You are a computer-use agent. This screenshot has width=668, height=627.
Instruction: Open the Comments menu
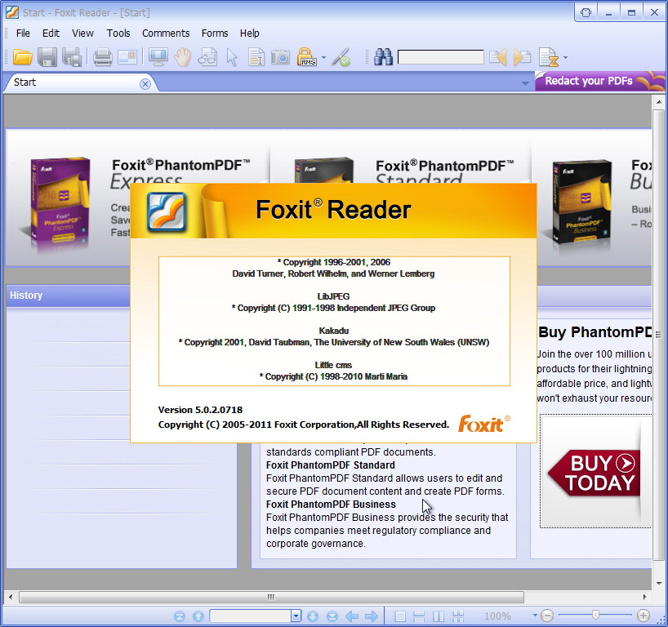point(166,33)
